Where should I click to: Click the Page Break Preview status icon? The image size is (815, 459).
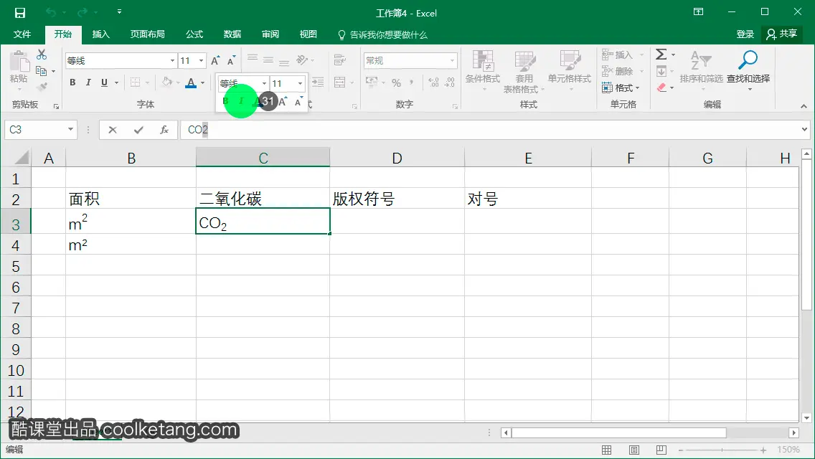(661, 450)
